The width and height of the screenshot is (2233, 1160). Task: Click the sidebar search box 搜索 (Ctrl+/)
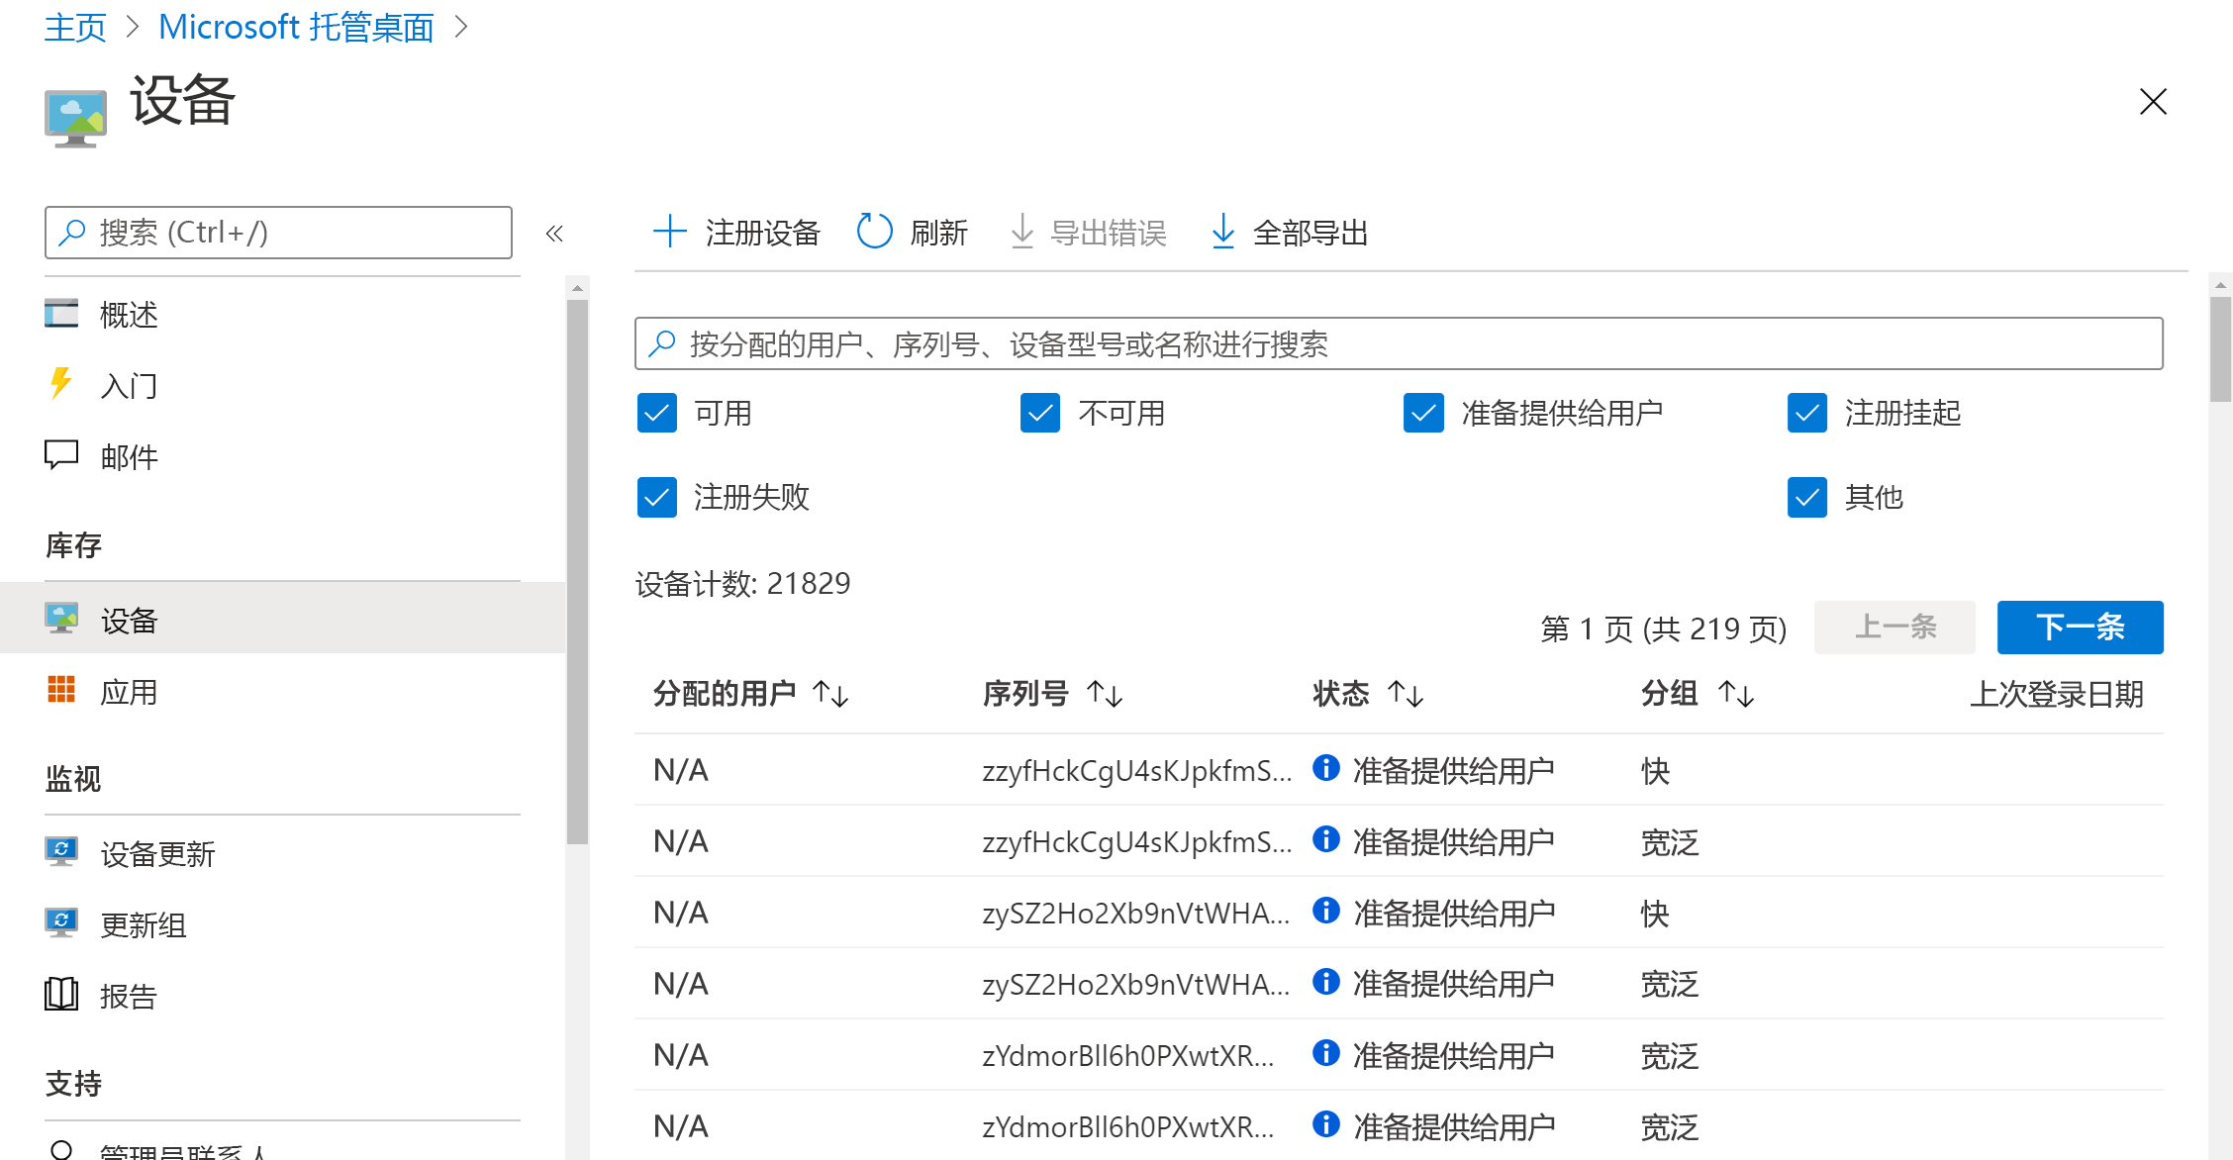tap(278, 233)
